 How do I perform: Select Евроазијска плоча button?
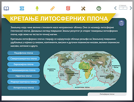point(24,64)
